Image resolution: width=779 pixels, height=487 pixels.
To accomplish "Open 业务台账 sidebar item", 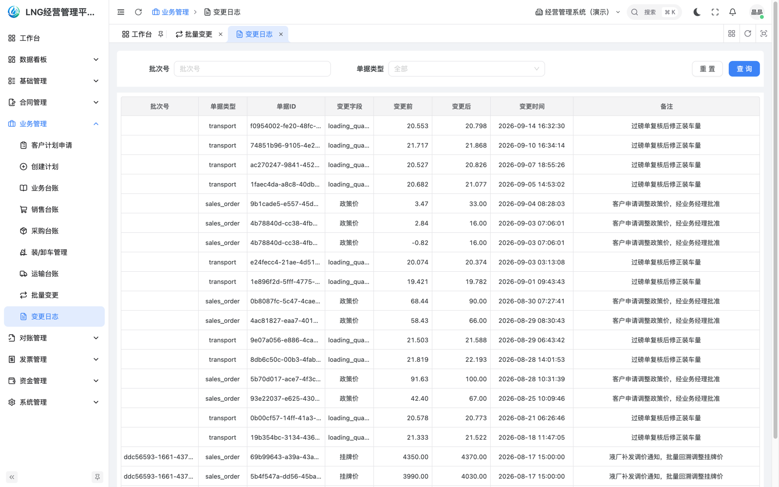I will 54,188.
